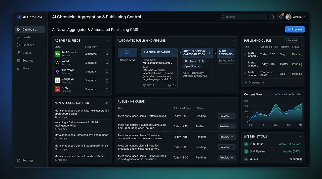Open Settings under Queue in the sidebar
Screen dimensions: 322x179
[x=25, y=60]
